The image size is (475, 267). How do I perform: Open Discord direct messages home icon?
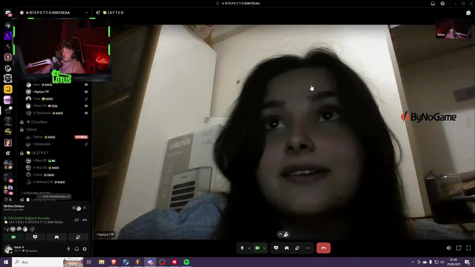(x=8, y=13)
